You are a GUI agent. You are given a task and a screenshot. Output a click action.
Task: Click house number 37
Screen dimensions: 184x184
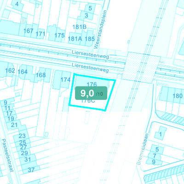(31, 170)
